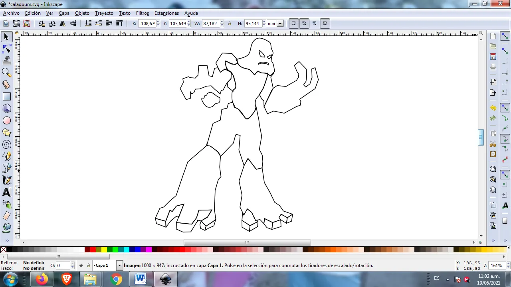Click the Cut scissors icon
The image size is (511, 287).
493,143
